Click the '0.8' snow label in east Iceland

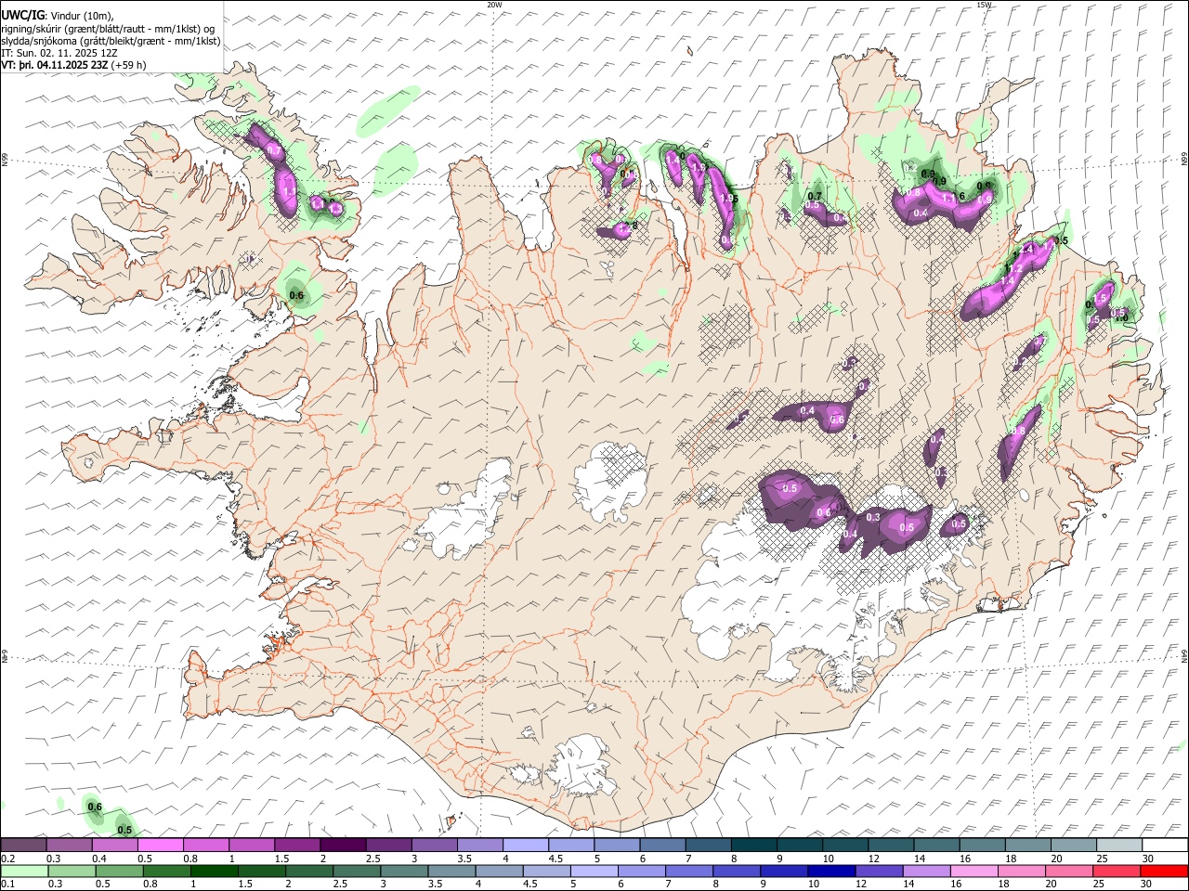1018,432
